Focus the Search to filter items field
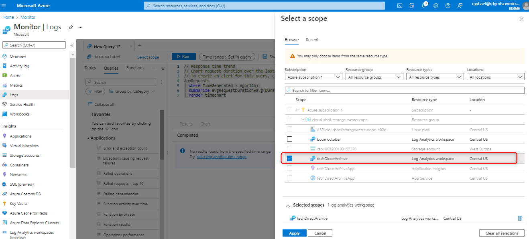The image size is (529, 239). [x=405, y=90]
